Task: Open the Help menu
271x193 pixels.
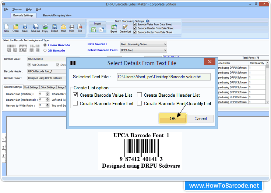Action: point(29,9)
